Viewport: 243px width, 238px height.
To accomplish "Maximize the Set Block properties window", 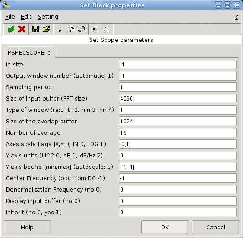I will pos(228,5).
